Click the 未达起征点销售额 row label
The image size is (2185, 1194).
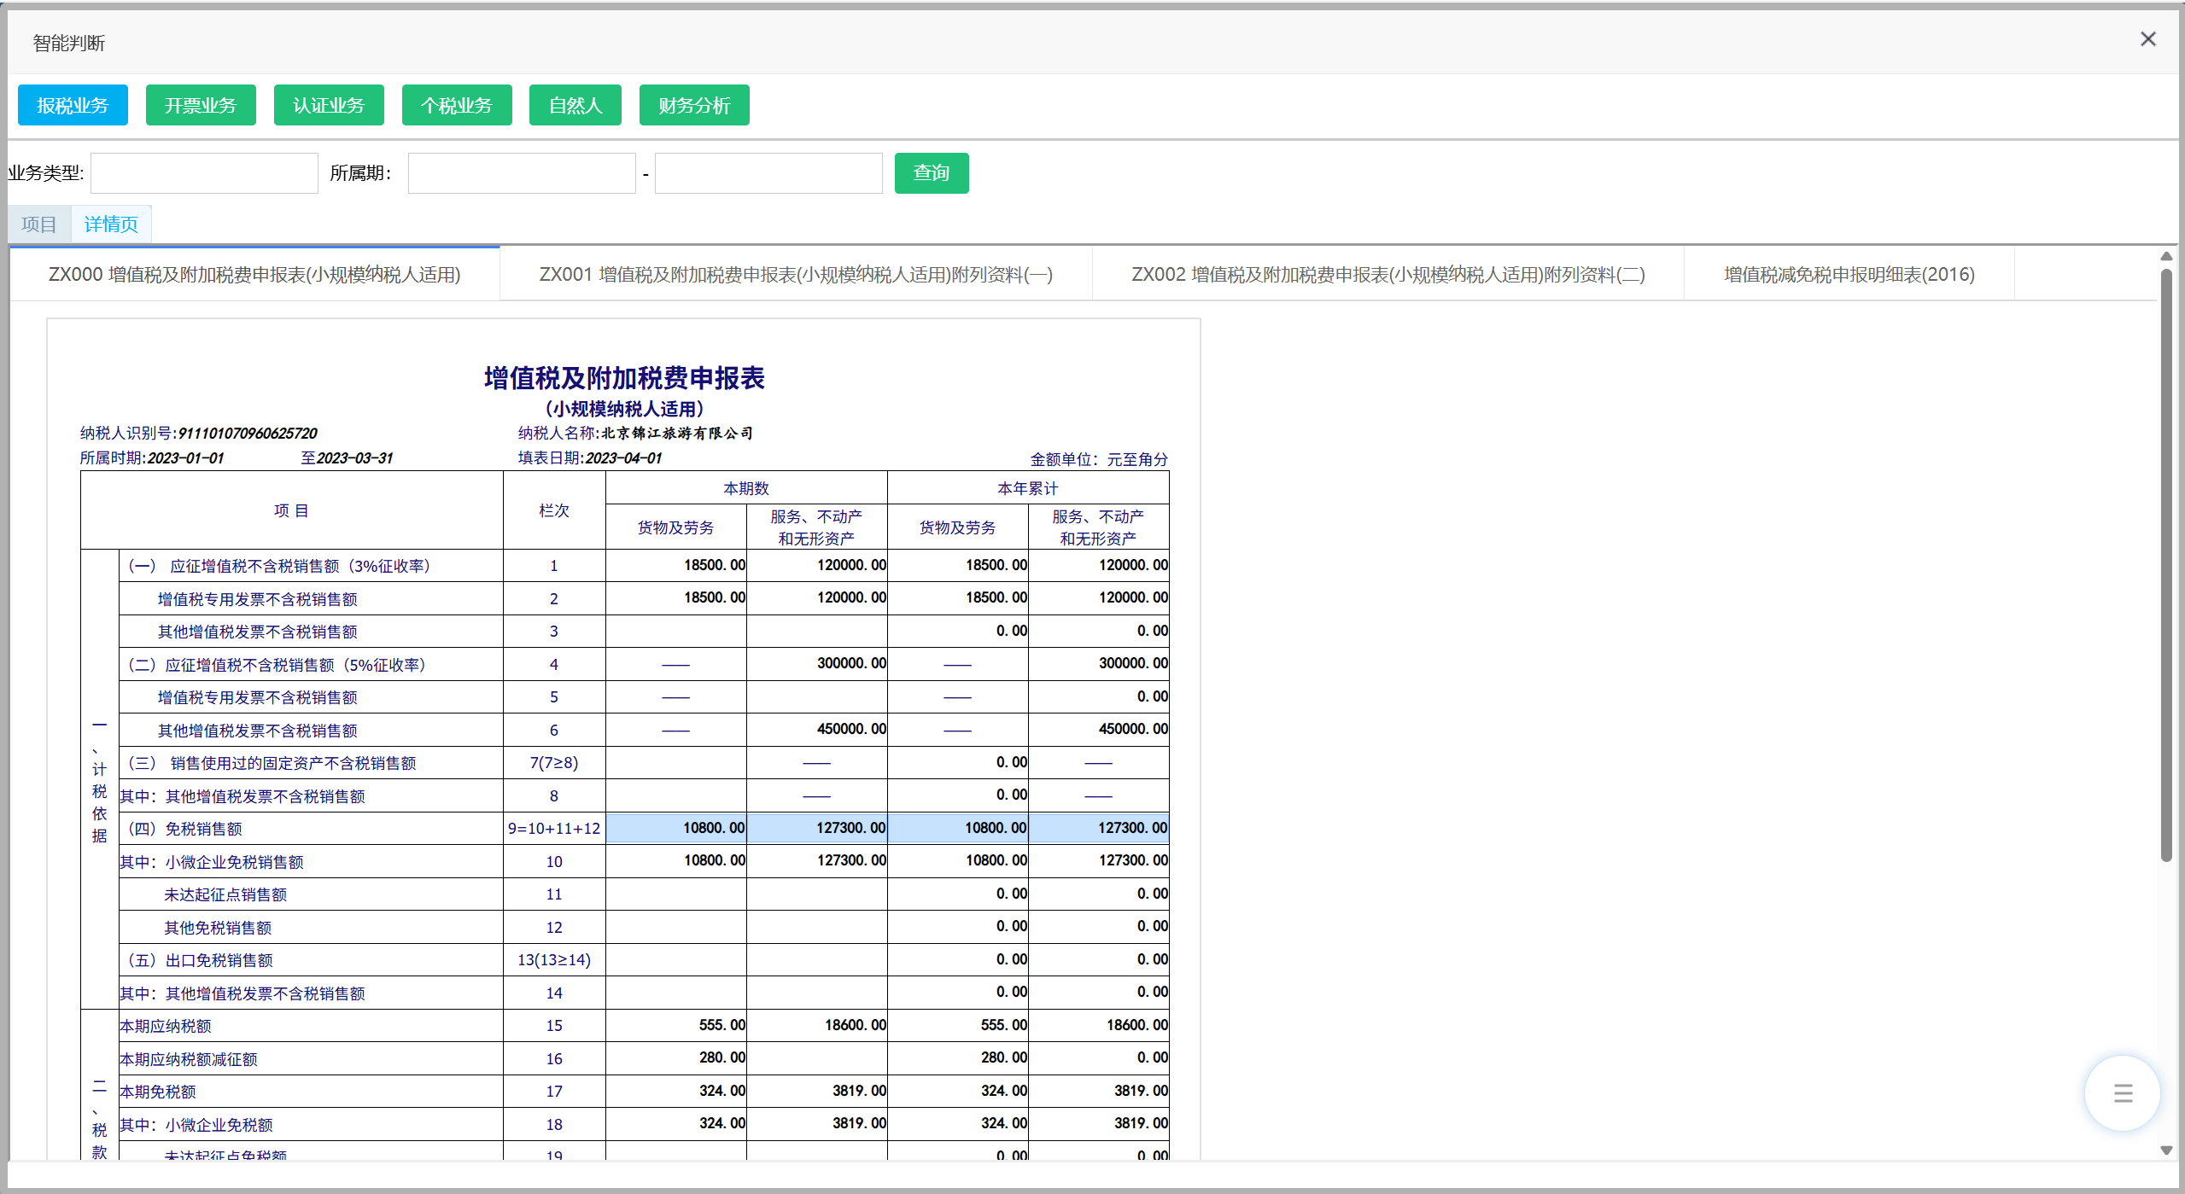[x=225, y=894]
